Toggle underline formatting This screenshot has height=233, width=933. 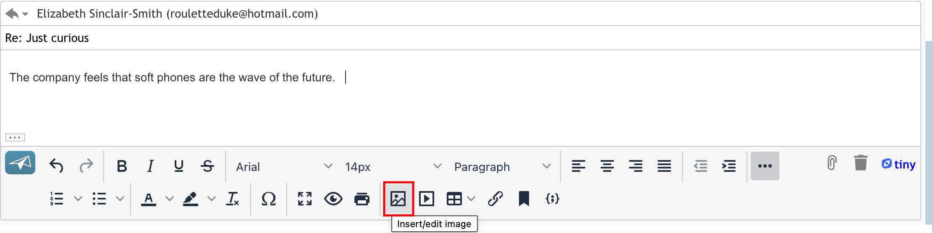click(x=179, y=166)
